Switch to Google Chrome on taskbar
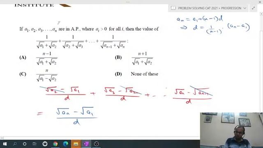263x148 pixels. (x=55, y=144)
